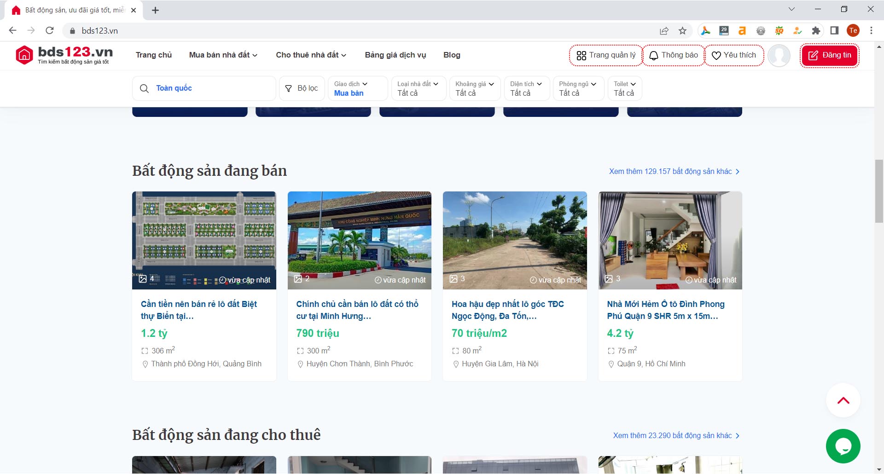Click the 306 m² area text
This screenshot has height=474, width=884.
point(163,351)
